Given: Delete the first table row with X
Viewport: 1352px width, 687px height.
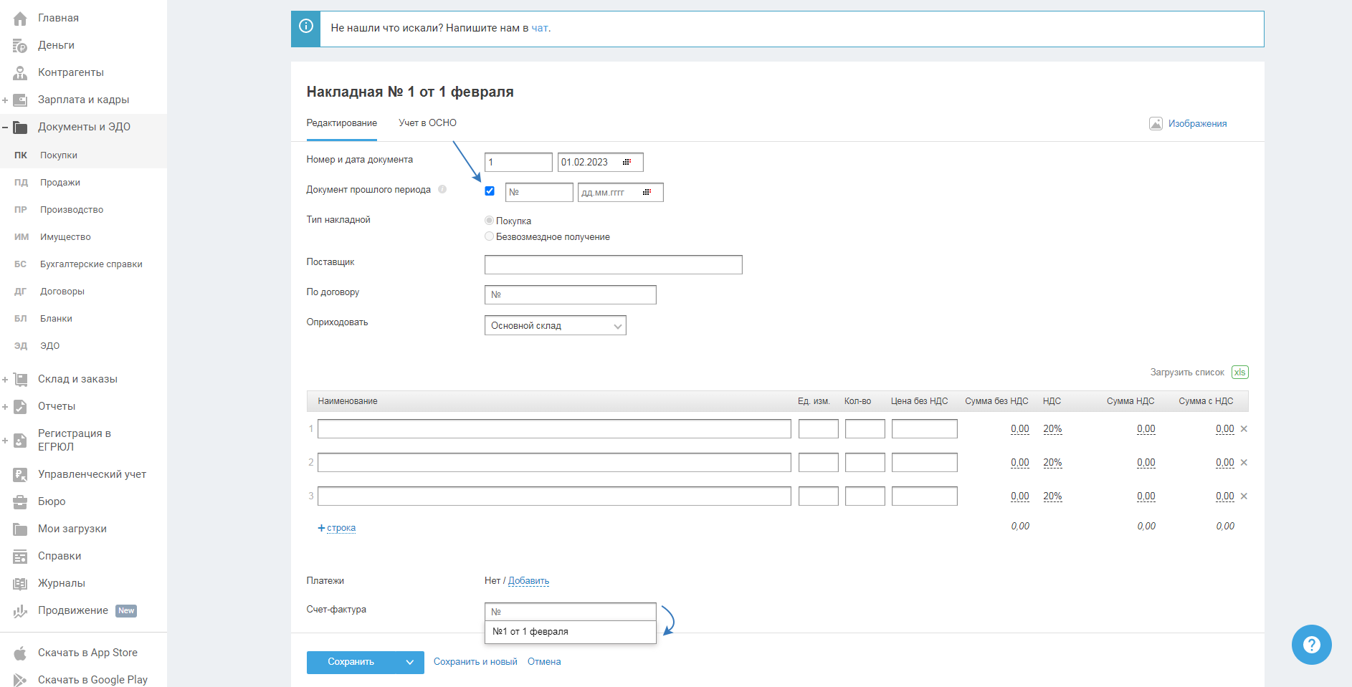Looking at the screenshot, I should point(1244,429).
